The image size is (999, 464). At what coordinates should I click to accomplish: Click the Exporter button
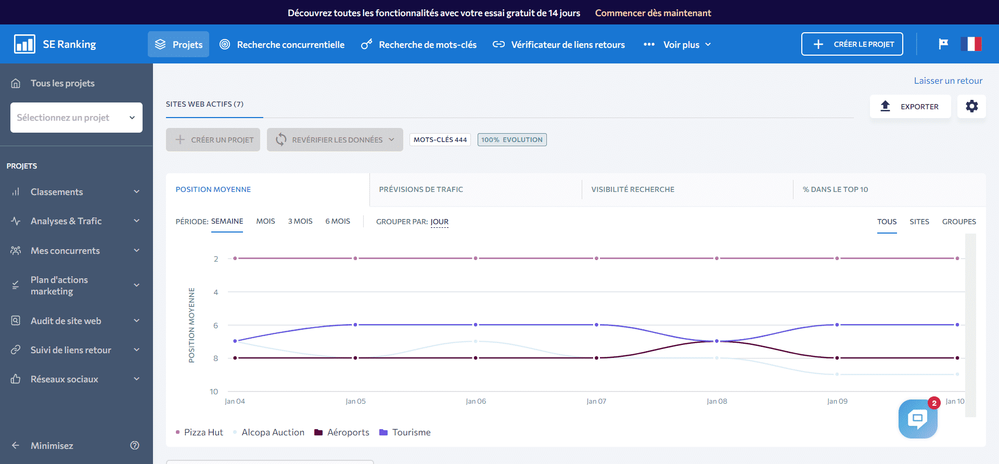tap(910, 107)
